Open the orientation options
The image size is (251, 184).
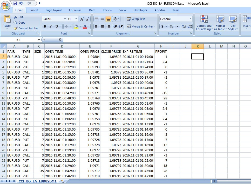[116, 19]
